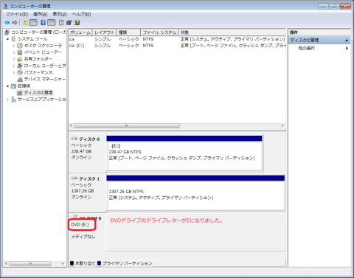Screen dimensions: 354x278
Task: Click the Refresh toolbar icon with green arrows
Action: pyautogui.click(x=61, y=23)
